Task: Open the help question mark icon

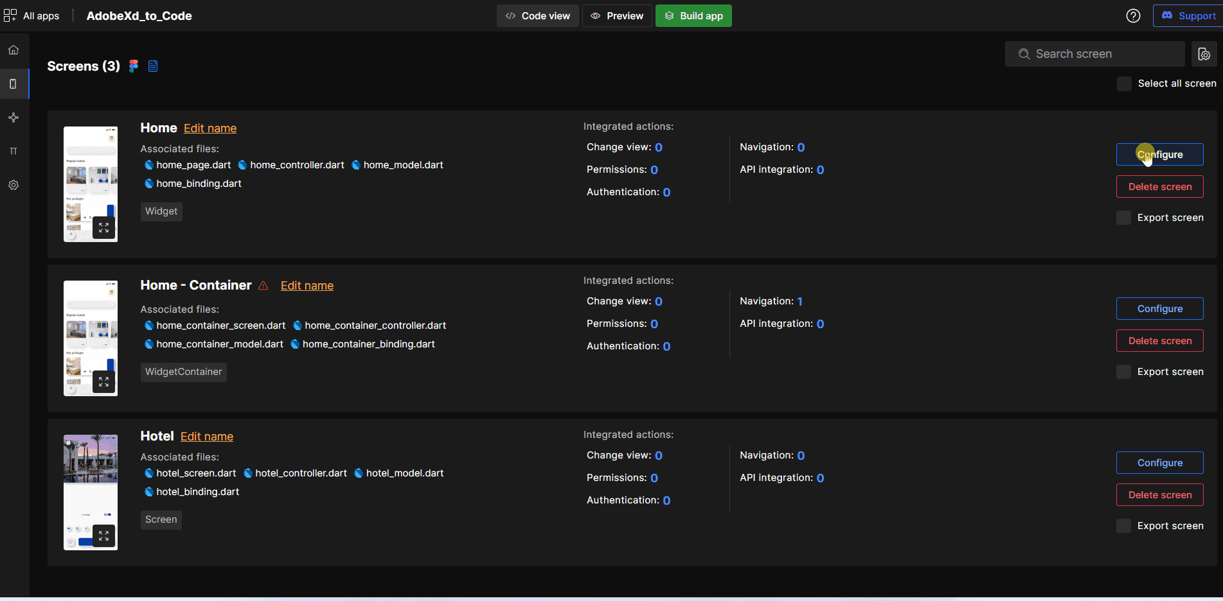Action: pos(1133,16)
